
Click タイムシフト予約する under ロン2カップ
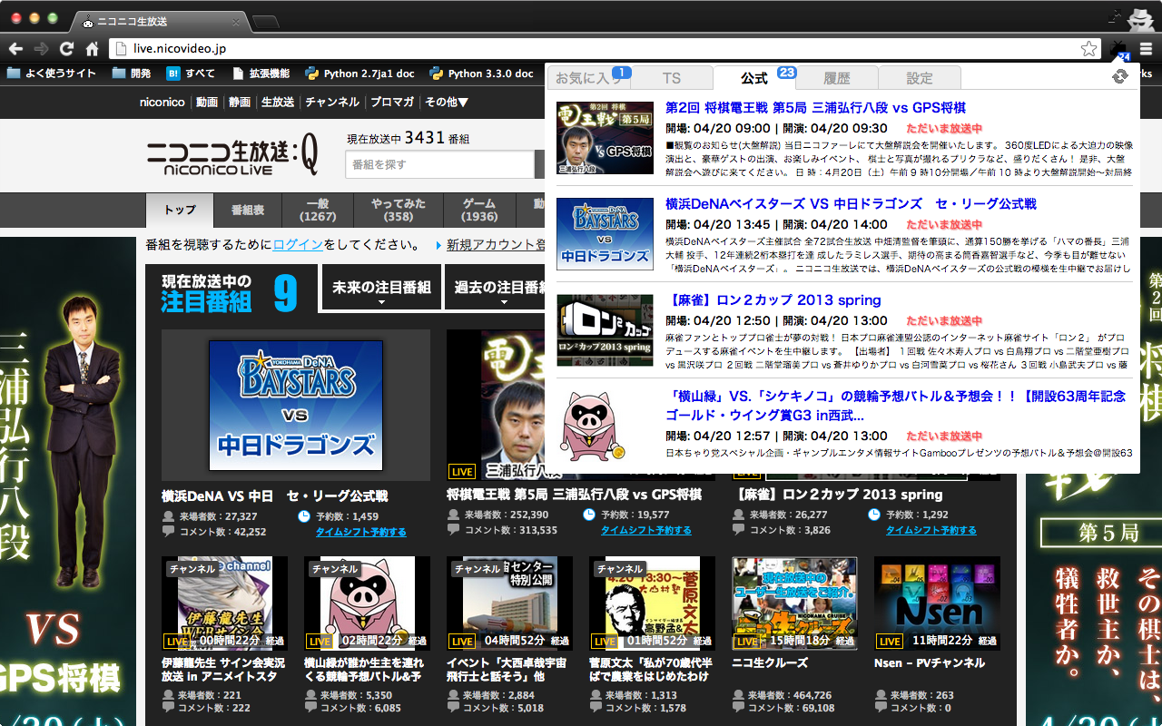[931, 530]
